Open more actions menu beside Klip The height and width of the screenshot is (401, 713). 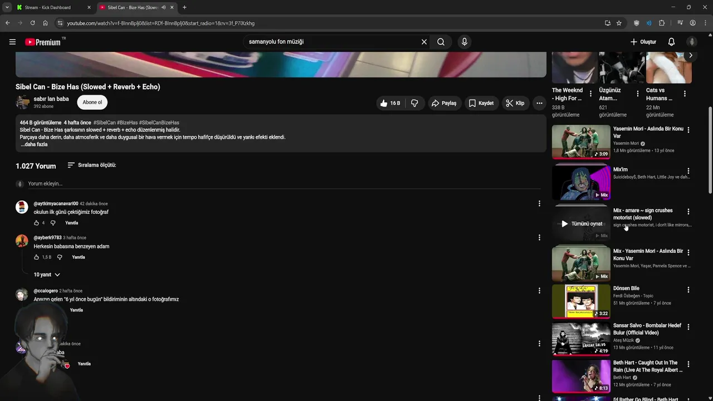coord(539,103)
